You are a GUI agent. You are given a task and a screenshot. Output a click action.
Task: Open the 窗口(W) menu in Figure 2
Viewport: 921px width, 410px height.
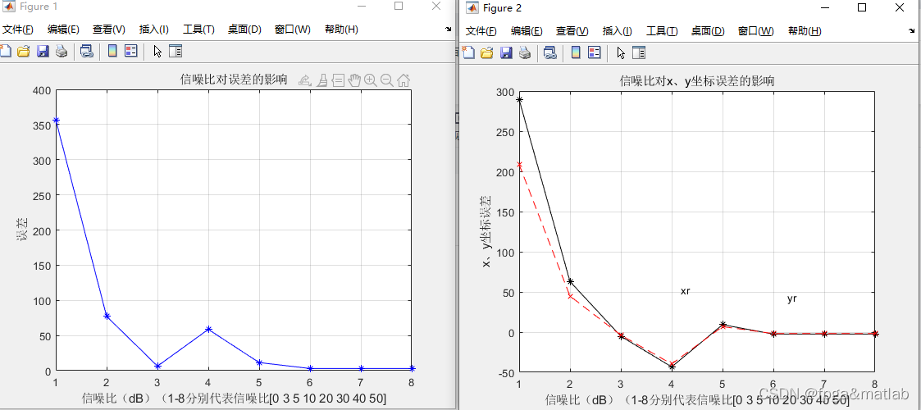[x=756, y=31]
